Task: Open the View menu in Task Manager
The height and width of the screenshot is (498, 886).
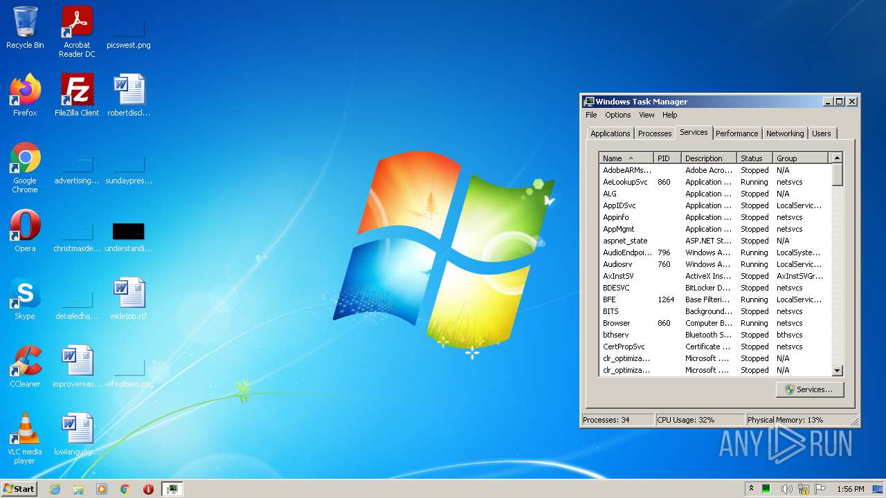Action: (647, 115)
